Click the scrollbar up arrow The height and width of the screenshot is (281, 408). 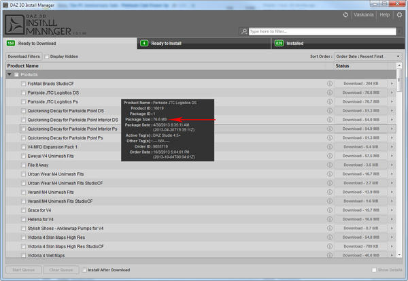pyautogui.click(x=399, y=65)
